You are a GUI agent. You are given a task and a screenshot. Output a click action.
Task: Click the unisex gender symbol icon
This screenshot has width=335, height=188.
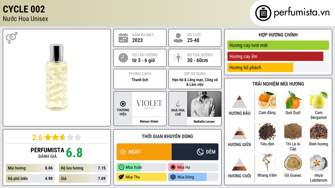12,38
